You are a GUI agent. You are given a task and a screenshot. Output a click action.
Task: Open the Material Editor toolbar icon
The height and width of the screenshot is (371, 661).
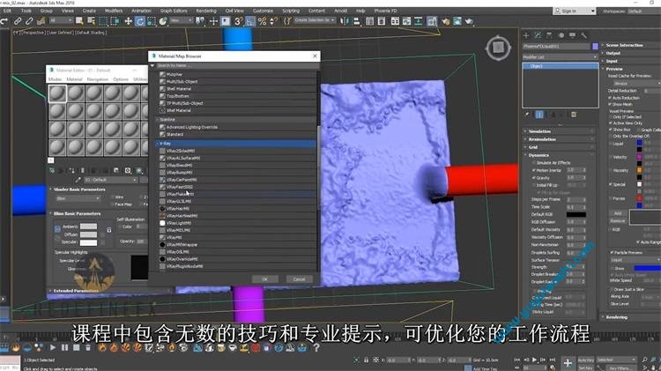pyautogui.click(x=432, y=21)
